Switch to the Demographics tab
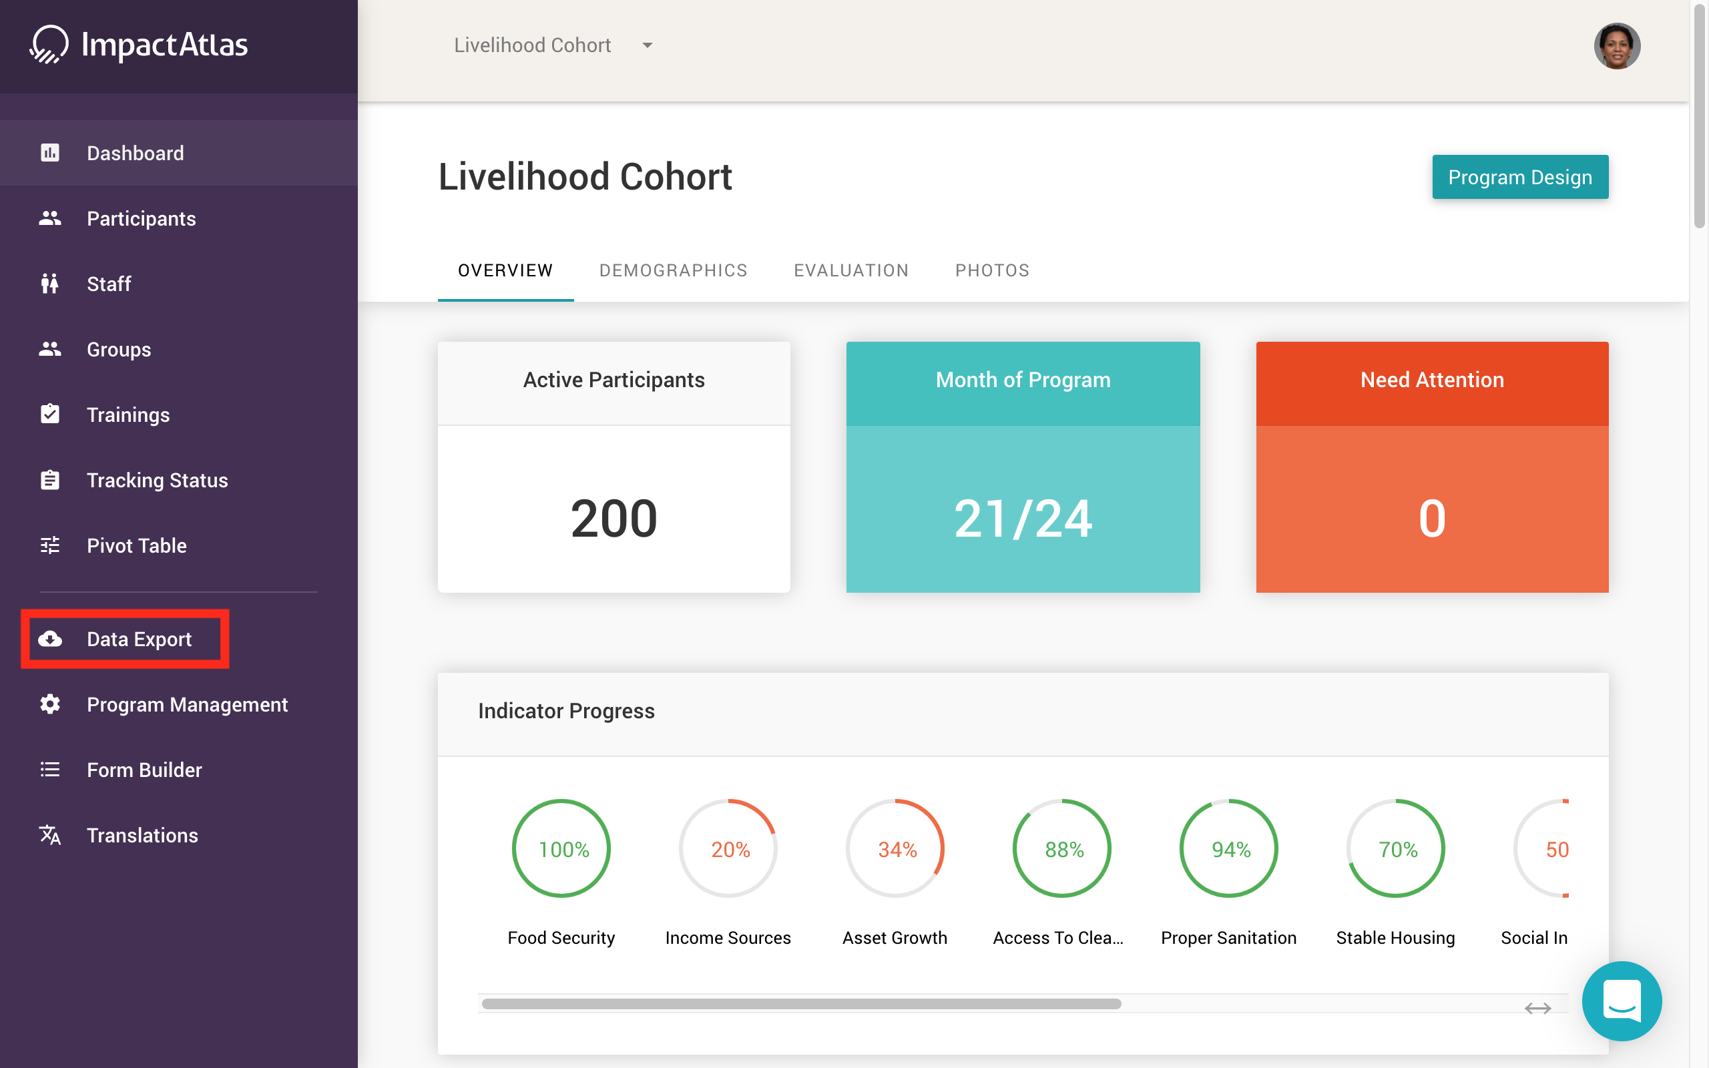The image size is (1709, 1068). click(673, 270)
